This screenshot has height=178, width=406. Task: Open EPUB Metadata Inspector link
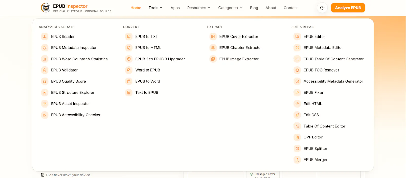pos(74,48)
